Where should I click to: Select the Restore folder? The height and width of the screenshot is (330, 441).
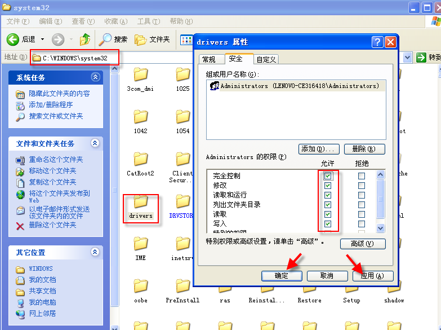(309, 295)
